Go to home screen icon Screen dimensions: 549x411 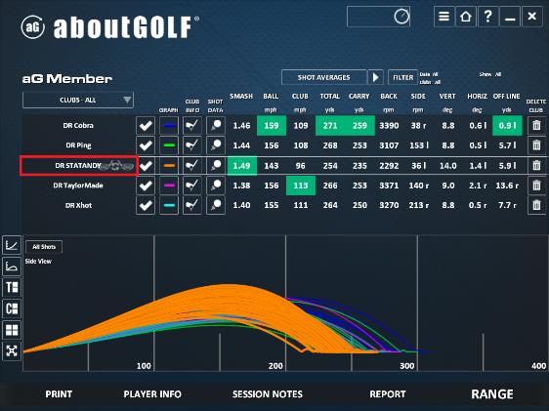tap(466, 17)
